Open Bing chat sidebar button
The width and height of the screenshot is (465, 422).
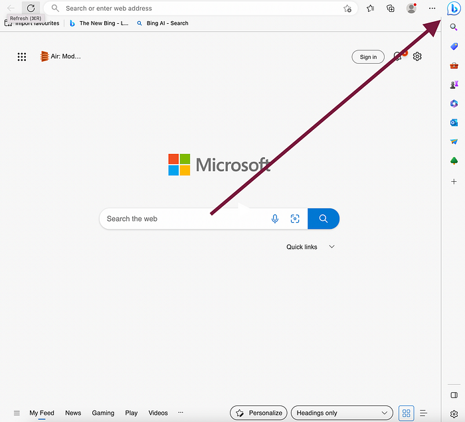(x=454, y=8)
